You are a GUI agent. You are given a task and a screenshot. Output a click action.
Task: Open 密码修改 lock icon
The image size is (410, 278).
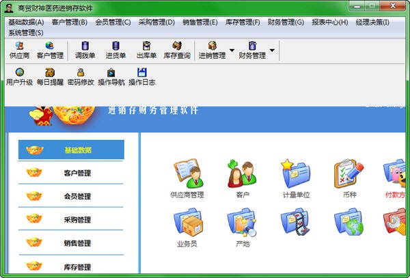point(81,72)
